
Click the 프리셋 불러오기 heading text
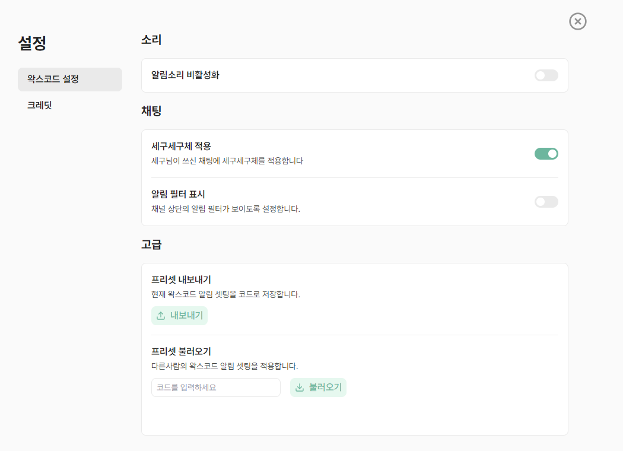tap(181, 351)
